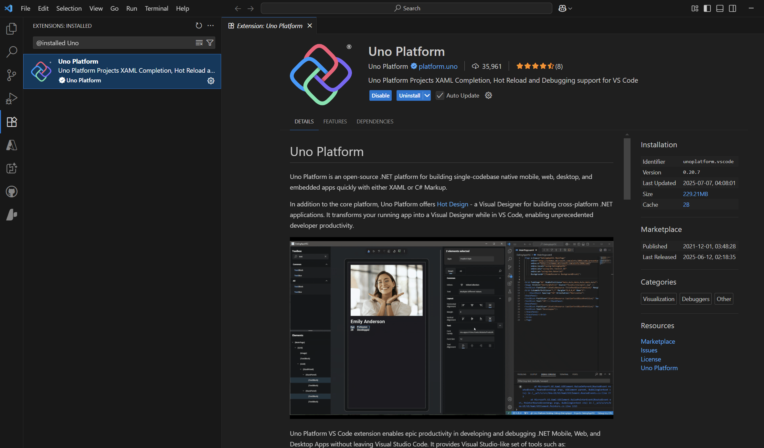The image size is (764, 448).
Task: Focus the title bar Search command center
Action: pyautogui.click(x=406, y=8)
